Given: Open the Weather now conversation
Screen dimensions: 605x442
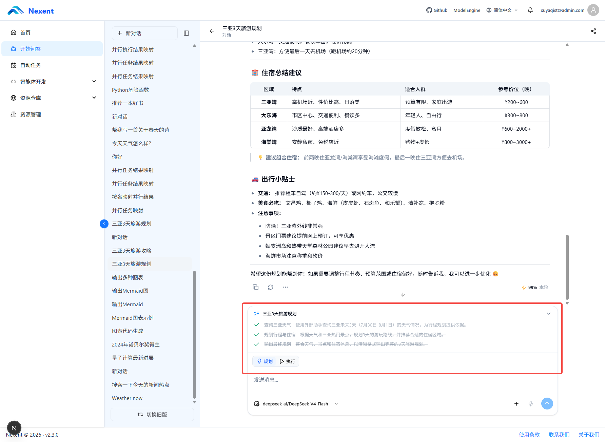Looking at the screenshot, I should tap(150, 398).
